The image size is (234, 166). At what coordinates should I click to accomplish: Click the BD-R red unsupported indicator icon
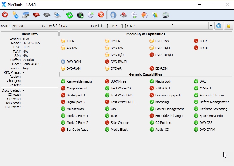pos(196,41)
